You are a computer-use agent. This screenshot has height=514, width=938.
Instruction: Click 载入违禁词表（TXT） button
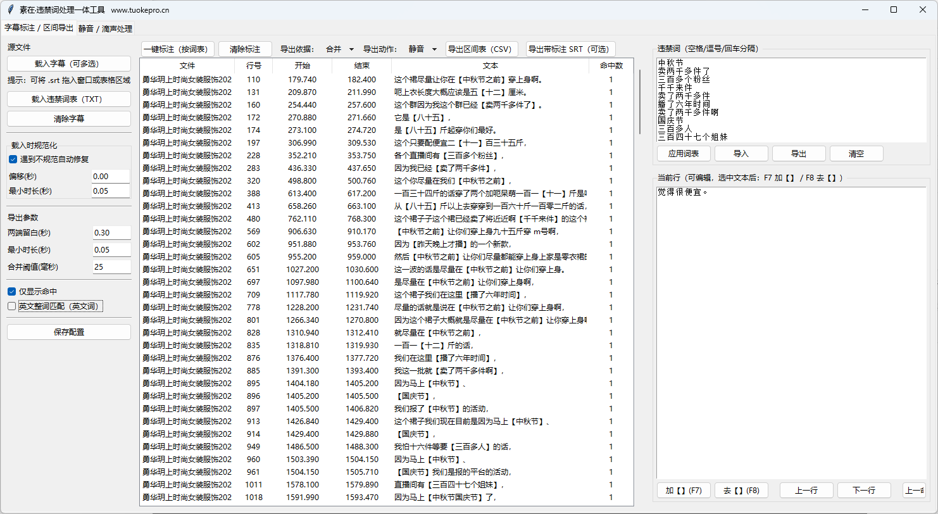coord(69,99)
